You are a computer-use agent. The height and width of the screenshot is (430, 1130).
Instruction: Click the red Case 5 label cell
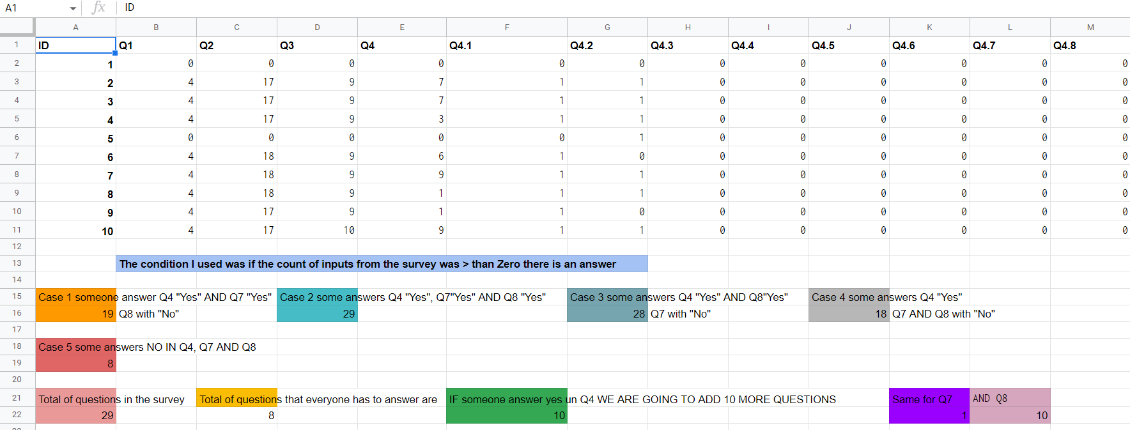[x=76, y=347]
